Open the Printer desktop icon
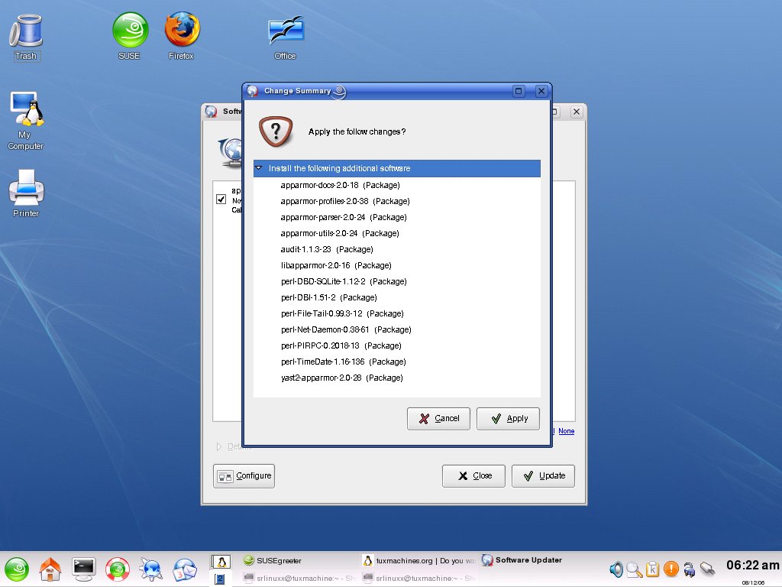Viewport: 782px width, 587px height. pos(26,193)
